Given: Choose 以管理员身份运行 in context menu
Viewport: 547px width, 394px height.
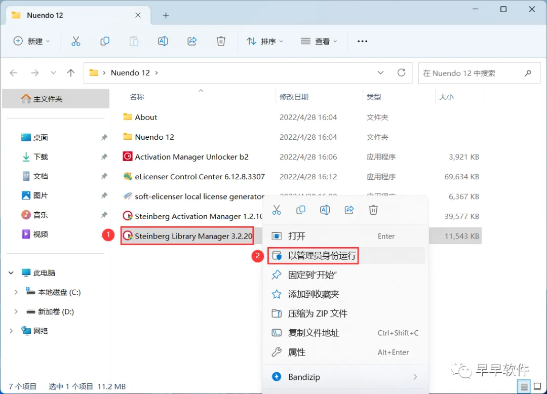Looking at the screenshot, I should [x=345, y=256].
